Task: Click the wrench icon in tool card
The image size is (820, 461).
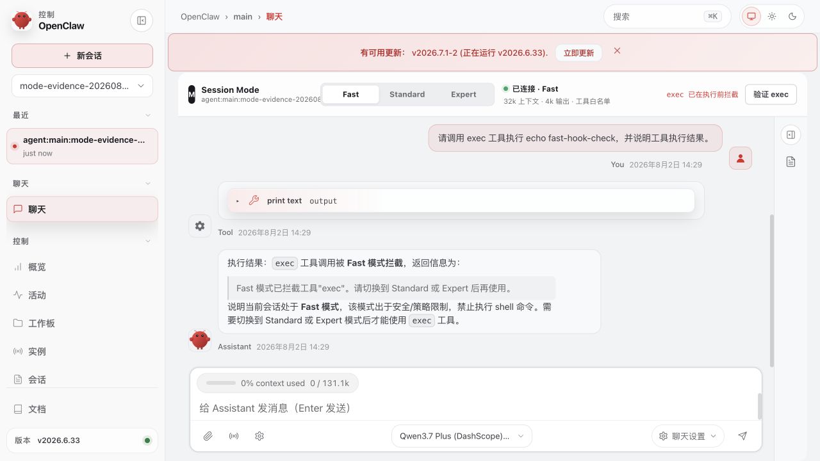Action: point(254,200)
